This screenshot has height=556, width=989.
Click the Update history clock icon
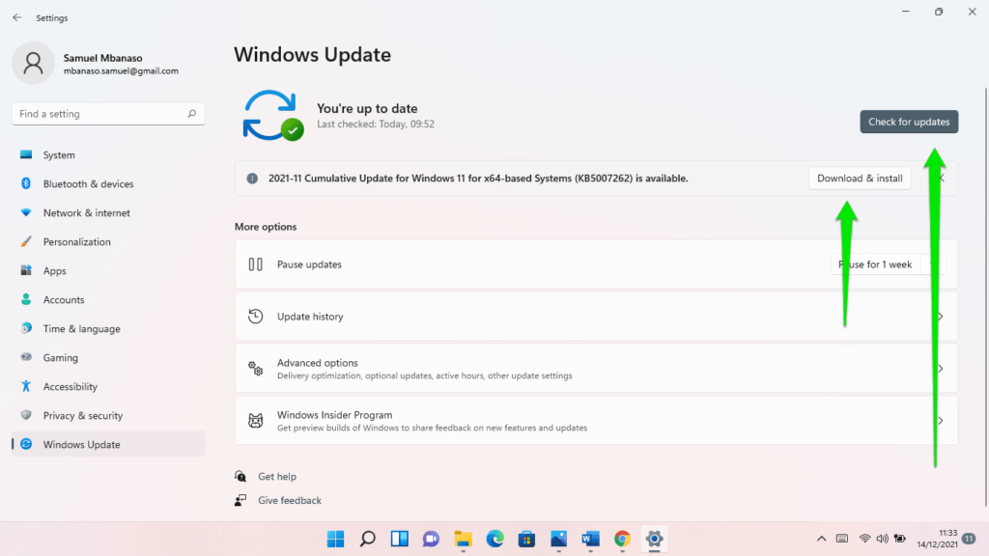pos(255,316)
